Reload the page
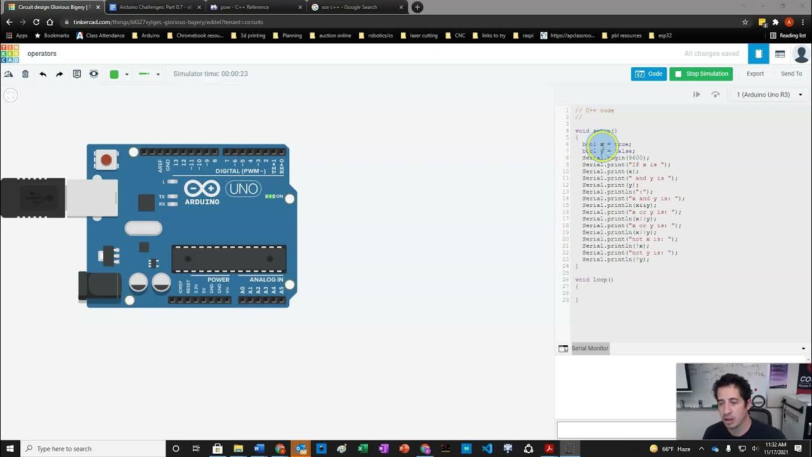The width and height of the screenshot is (812, 457). (x=36, y=22)
